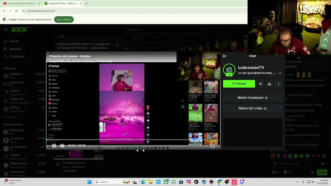The height and width of the screenshot is (186, 331).
Task: Toggle Kick sidebar hamburger menu
Action: point(6,30)
